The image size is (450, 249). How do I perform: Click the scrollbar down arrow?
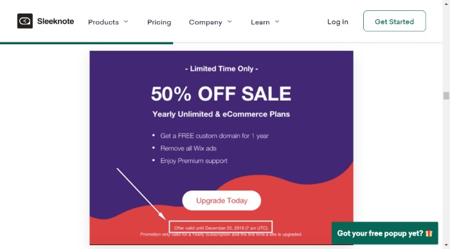pos(446,246)
